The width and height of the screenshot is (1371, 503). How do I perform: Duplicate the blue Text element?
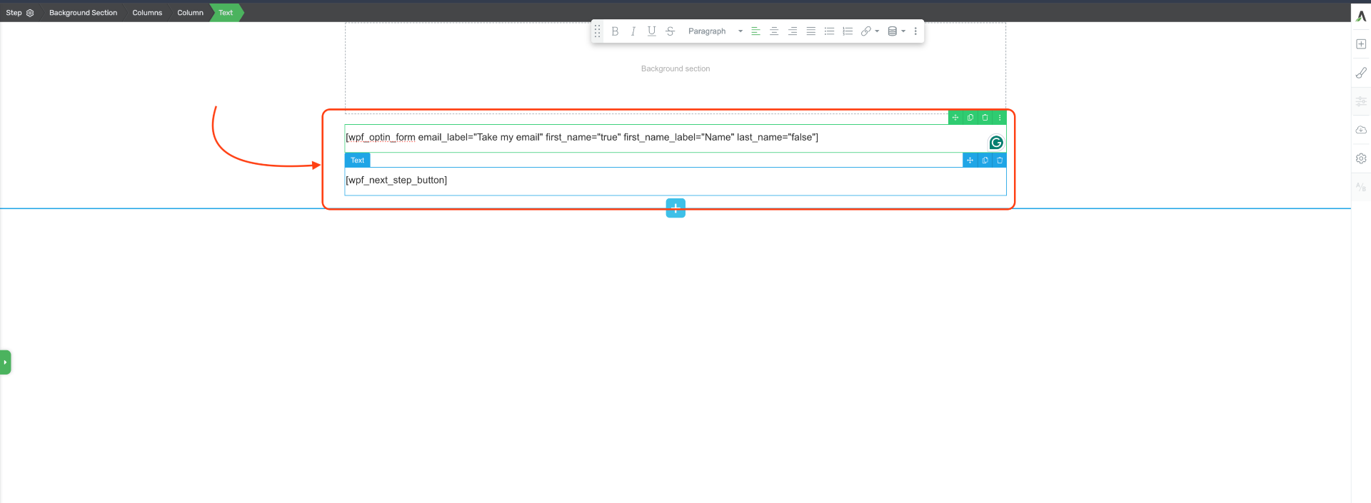pyautogui.click(x=985, y=161)
